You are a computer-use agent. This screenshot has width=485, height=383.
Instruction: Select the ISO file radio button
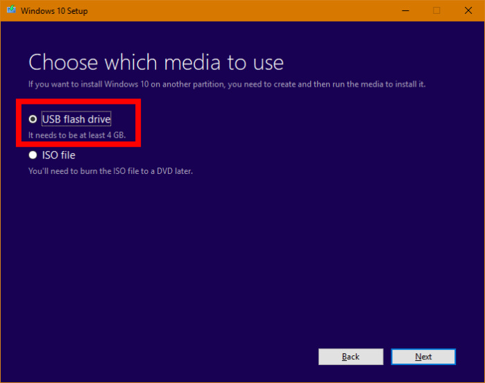pyautogui.click(x=33, y=155)
